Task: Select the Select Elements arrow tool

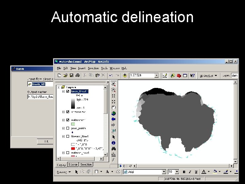Action: (114, 137)
